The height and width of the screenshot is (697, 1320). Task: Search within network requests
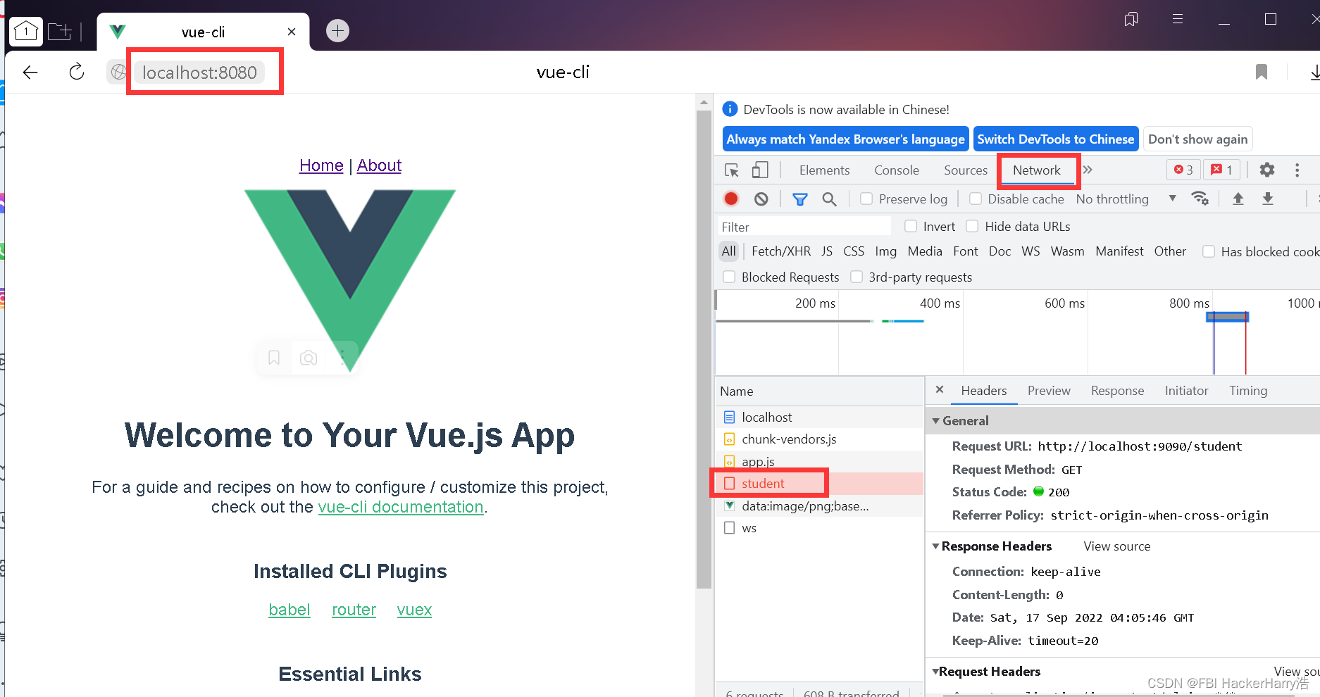830,199
